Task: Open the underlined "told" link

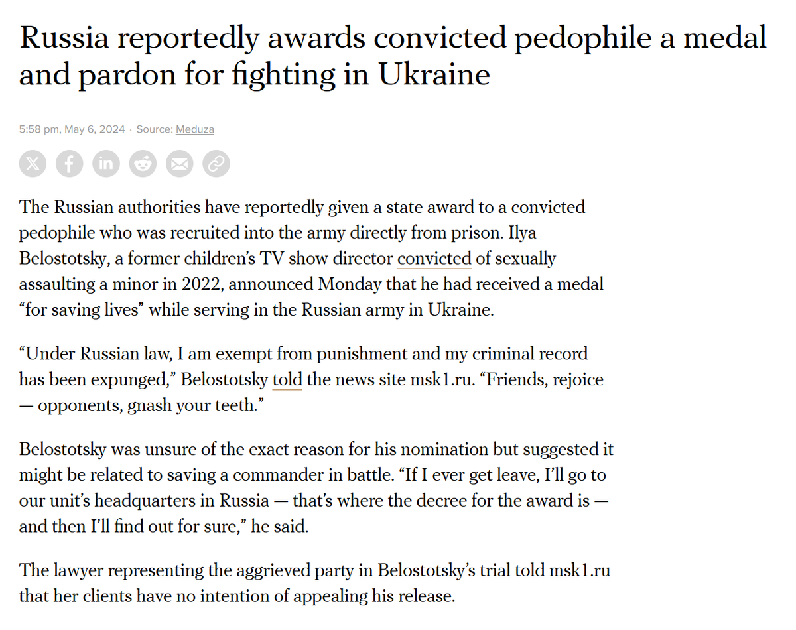Action: click(287, 381)
